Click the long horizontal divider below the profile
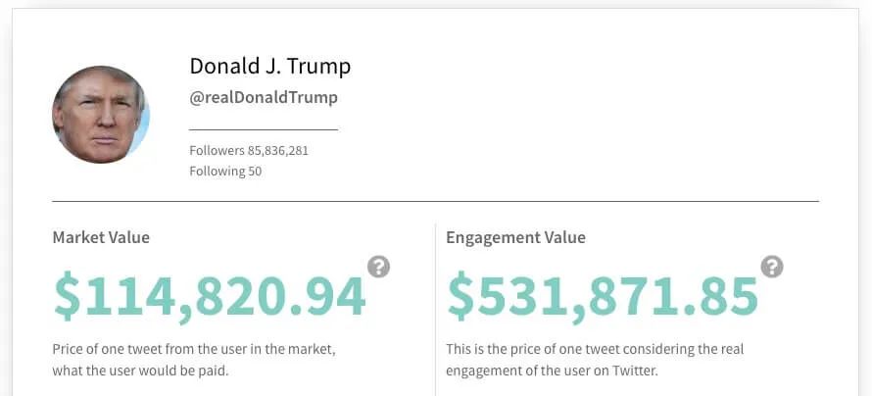 pyautogui.click(x=435, y=201)
